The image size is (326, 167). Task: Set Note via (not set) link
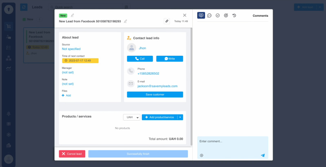[68, 84]
